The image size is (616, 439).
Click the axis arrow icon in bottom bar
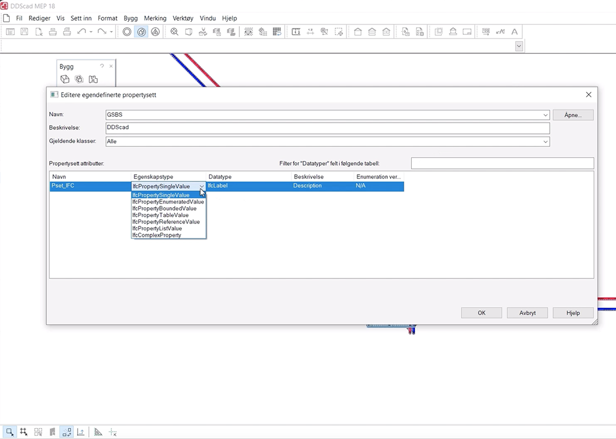(80, 432)
